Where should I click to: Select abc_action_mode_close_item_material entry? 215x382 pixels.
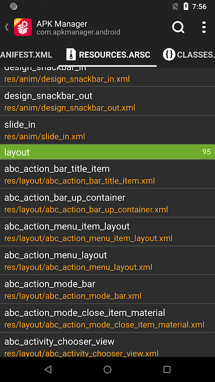point(107,318)
